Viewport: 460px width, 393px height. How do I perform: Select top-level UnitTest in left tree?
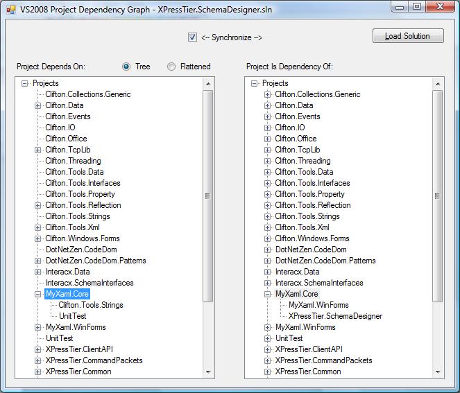59,338
